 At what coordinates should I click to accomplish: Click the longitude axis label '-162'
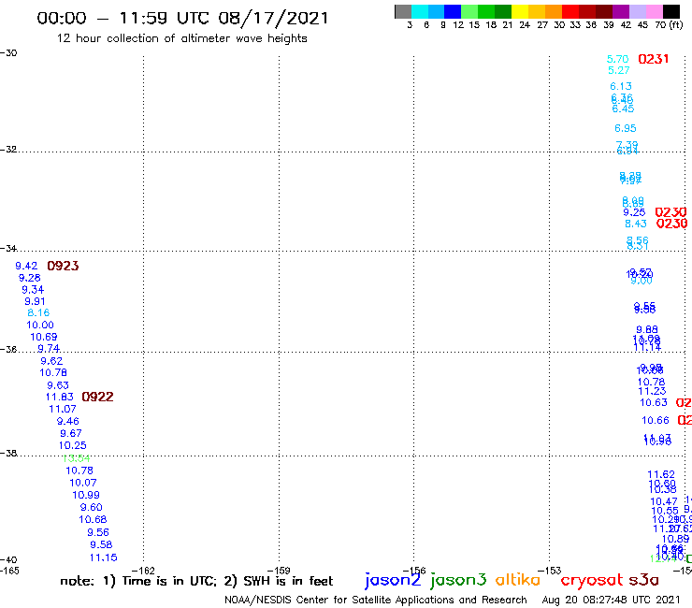tap(143, 571)
